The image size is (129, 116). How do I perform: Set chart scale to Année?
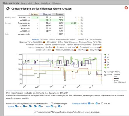pyautogui.click(x=116, y=80)
